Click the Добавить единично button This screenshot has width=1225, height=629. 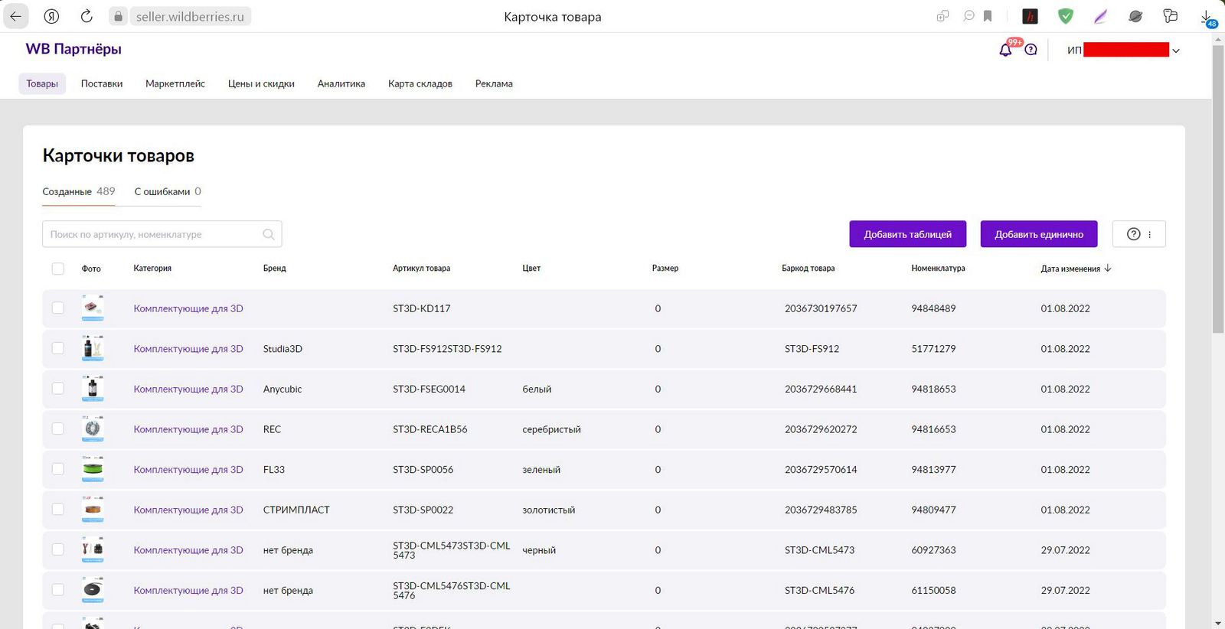[1039, 234]
